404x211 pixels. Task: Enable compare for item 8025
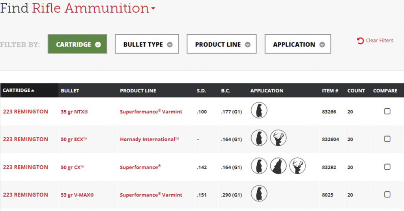tap(387, 194)
